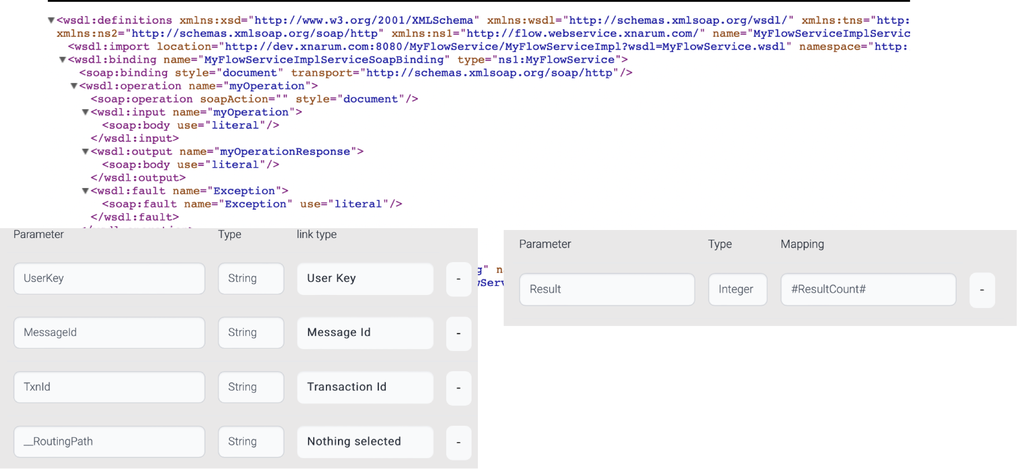Collapse the wsdl:fault Exception node
Image resolution: width=1019 pixels, height=469 pixels.
pyautogui.click(x=85, y=191)
